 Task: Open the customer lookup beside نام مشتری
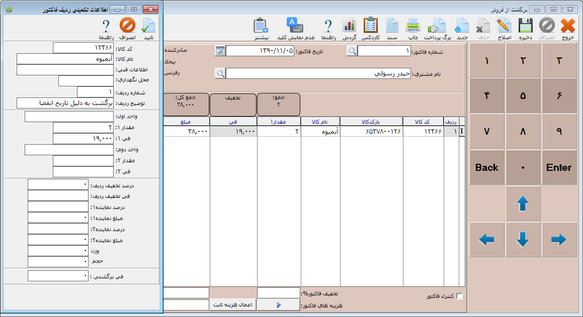[220, 73]
